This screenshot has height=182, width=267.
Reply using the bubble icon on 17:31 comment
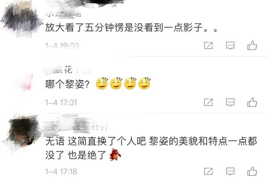(230, 102)
